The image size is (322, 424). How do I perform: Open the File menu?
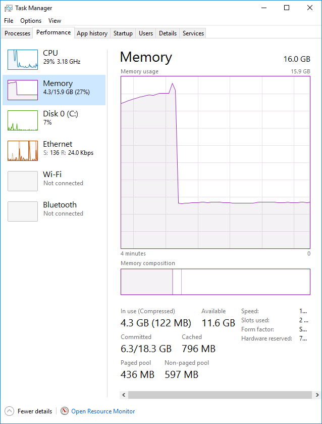[9, 21]
